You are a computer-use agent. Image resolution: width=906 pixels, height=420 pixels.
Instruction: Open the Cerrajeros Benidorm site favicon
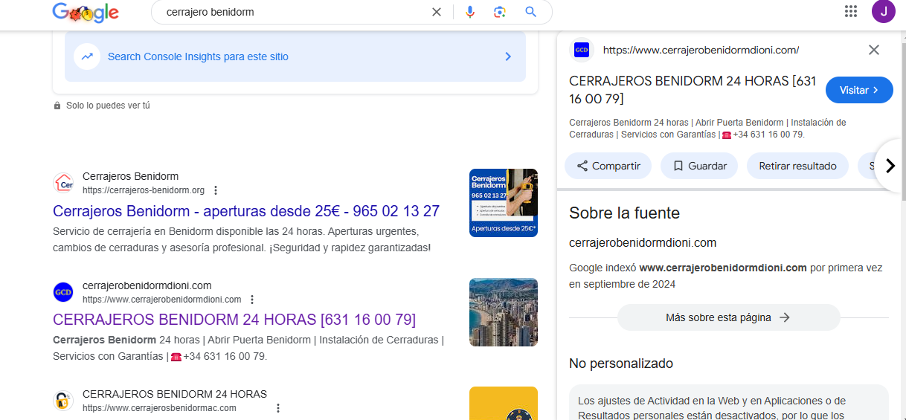point(63,183)
